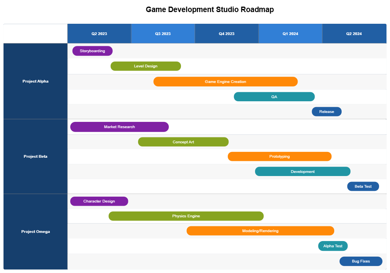Select the Project Omega row header
Image resolution: width=390 pixels, height=273 pixels.
(x=35, y=231)
